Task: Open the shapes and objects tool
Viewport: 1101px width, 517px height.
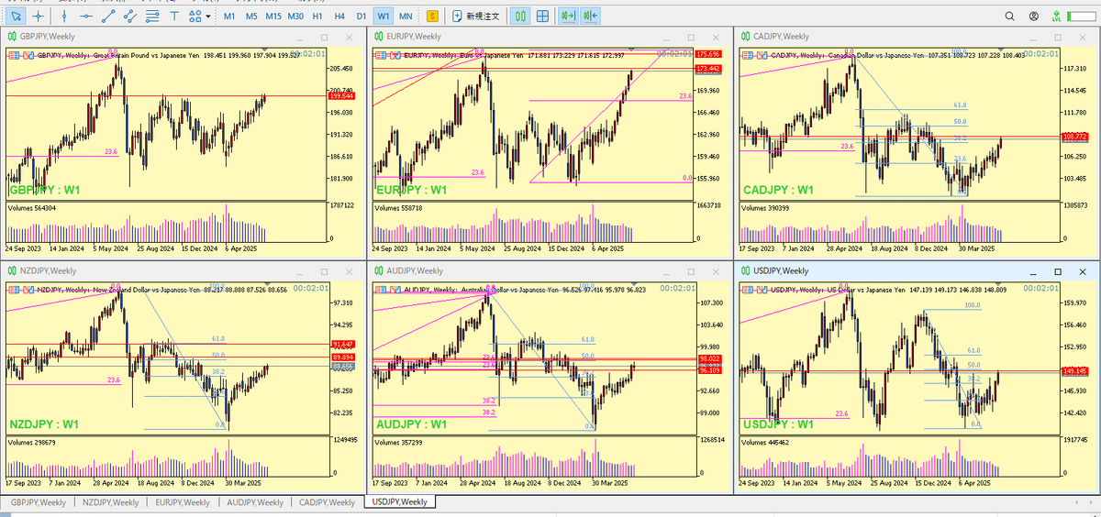Action: [x=195, y=16]
